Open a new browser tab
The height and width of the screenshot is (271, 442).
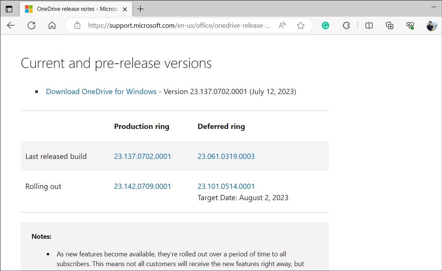coord(140,8)
